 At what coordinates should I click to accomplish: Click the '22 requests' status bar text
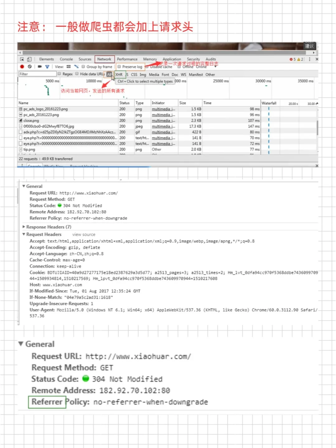coord(28,159)
